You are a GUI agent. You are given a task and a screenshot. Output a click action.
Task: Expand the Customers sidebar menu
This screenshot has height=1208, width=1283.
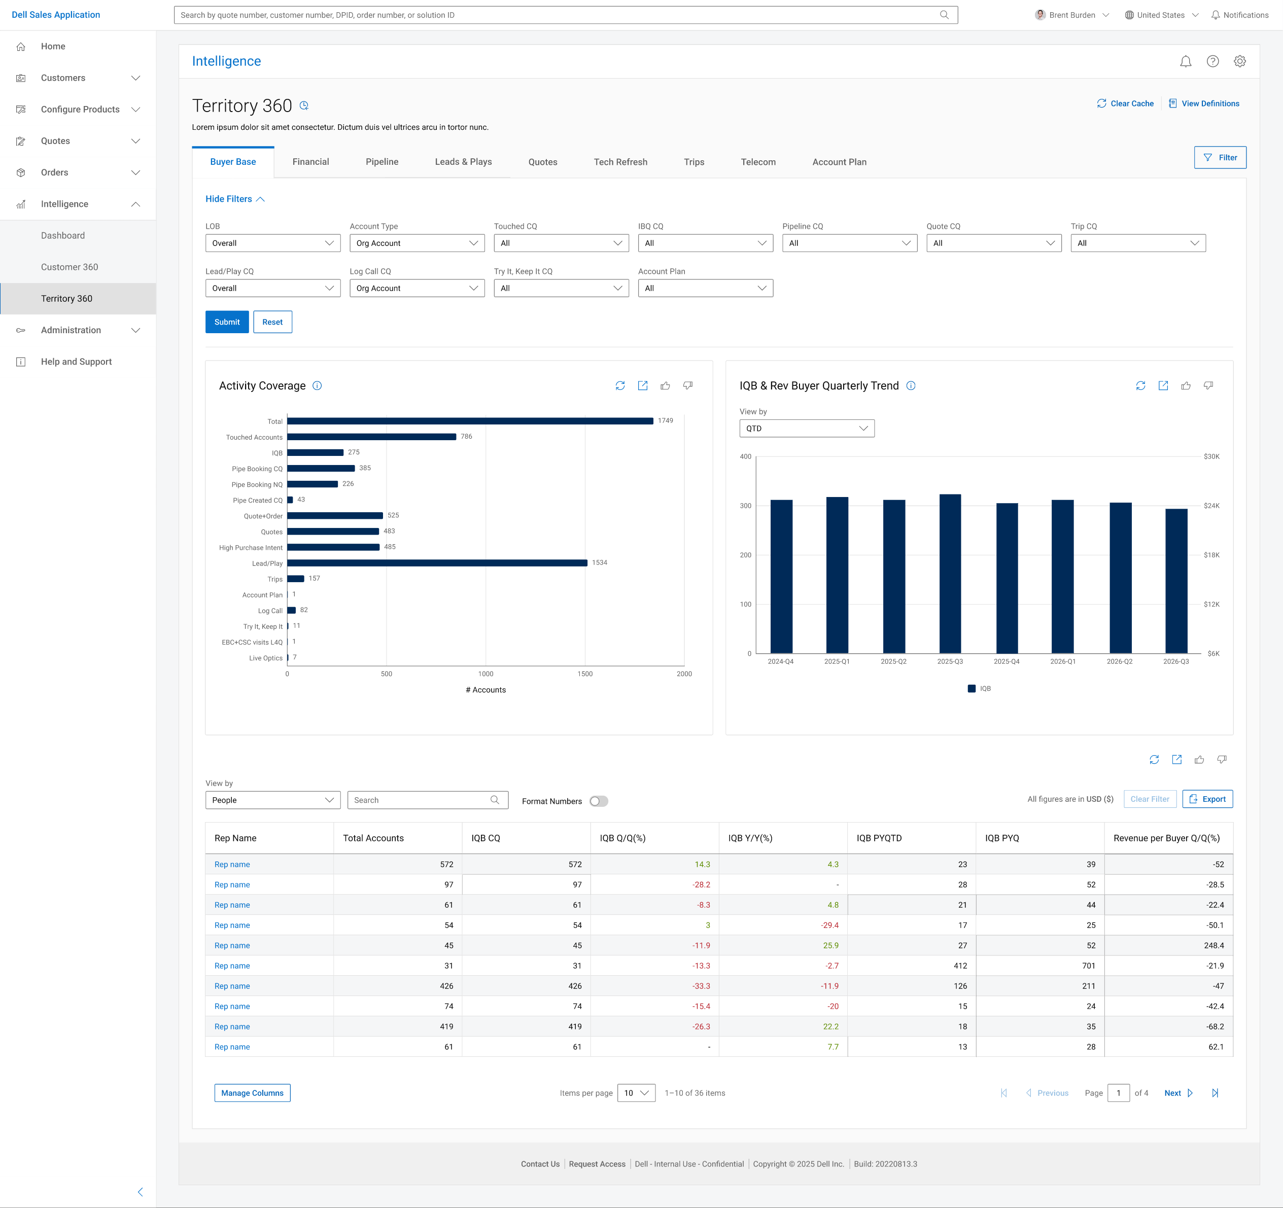(78, 78)
